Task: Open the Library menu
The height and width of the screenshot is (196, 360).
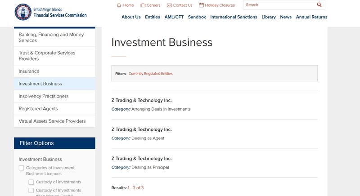Action: [269, 17]
